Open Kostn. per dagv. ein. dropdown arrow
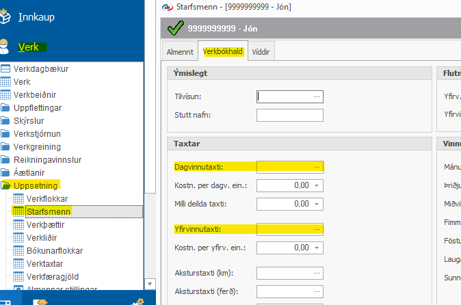This screenshot has height=305, width=461. pos(317,185)
